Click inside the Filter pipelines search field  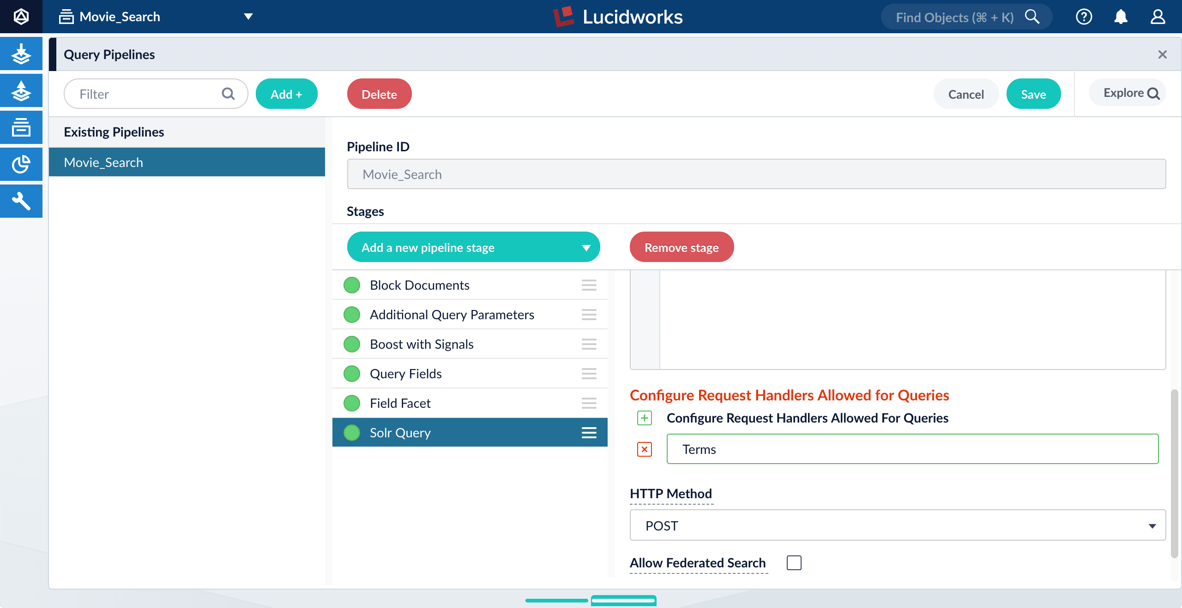(x=143, y=94)
